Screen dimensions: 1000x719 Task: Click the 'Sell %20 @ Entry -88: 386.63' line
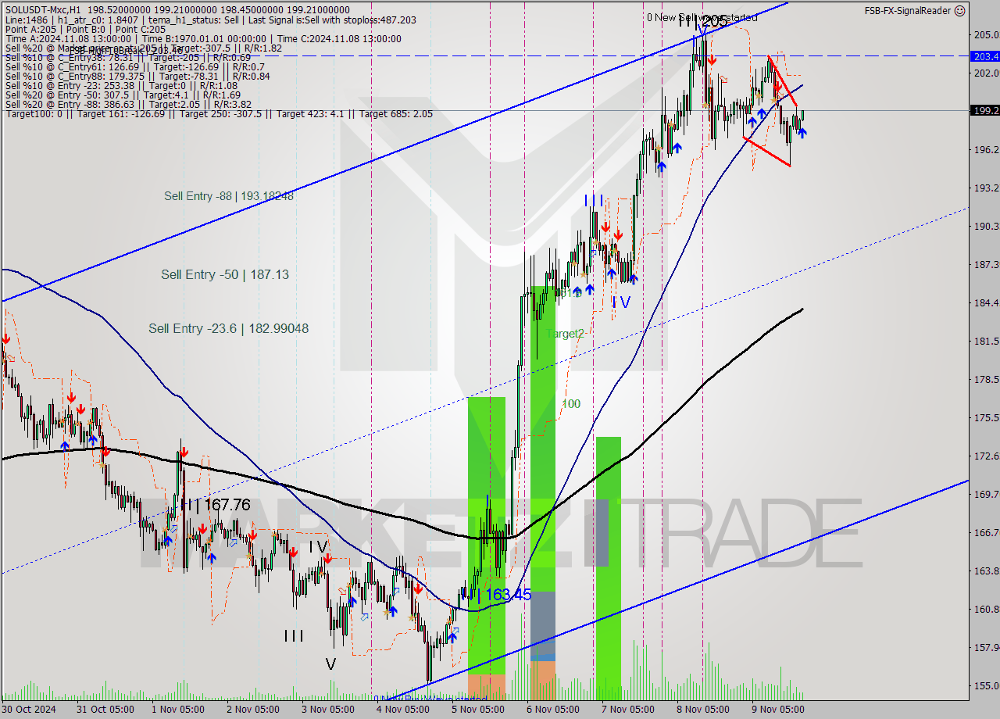[128, 104]
